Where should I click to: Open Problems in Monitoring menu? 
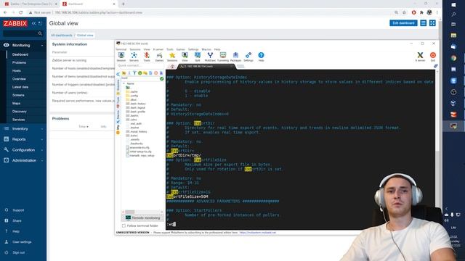(20, 63)
